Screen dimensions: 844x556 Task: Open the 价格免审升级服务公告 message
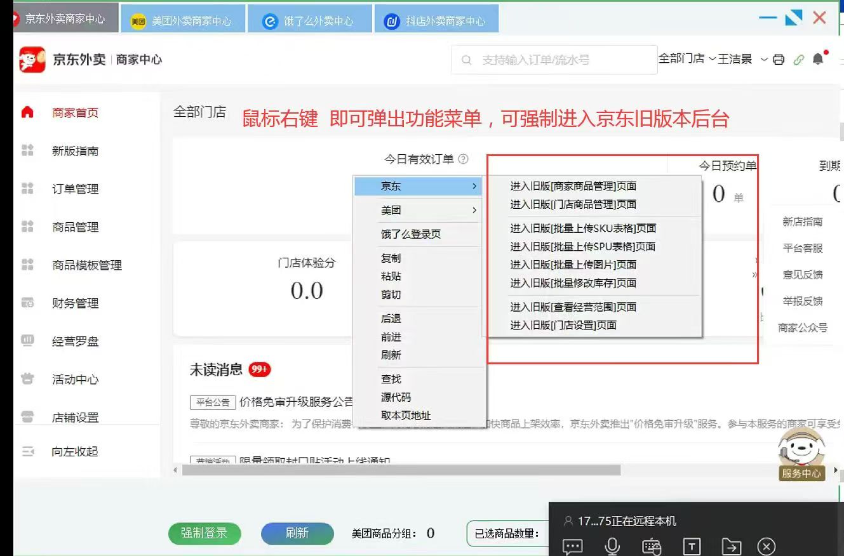coord(297,402)
